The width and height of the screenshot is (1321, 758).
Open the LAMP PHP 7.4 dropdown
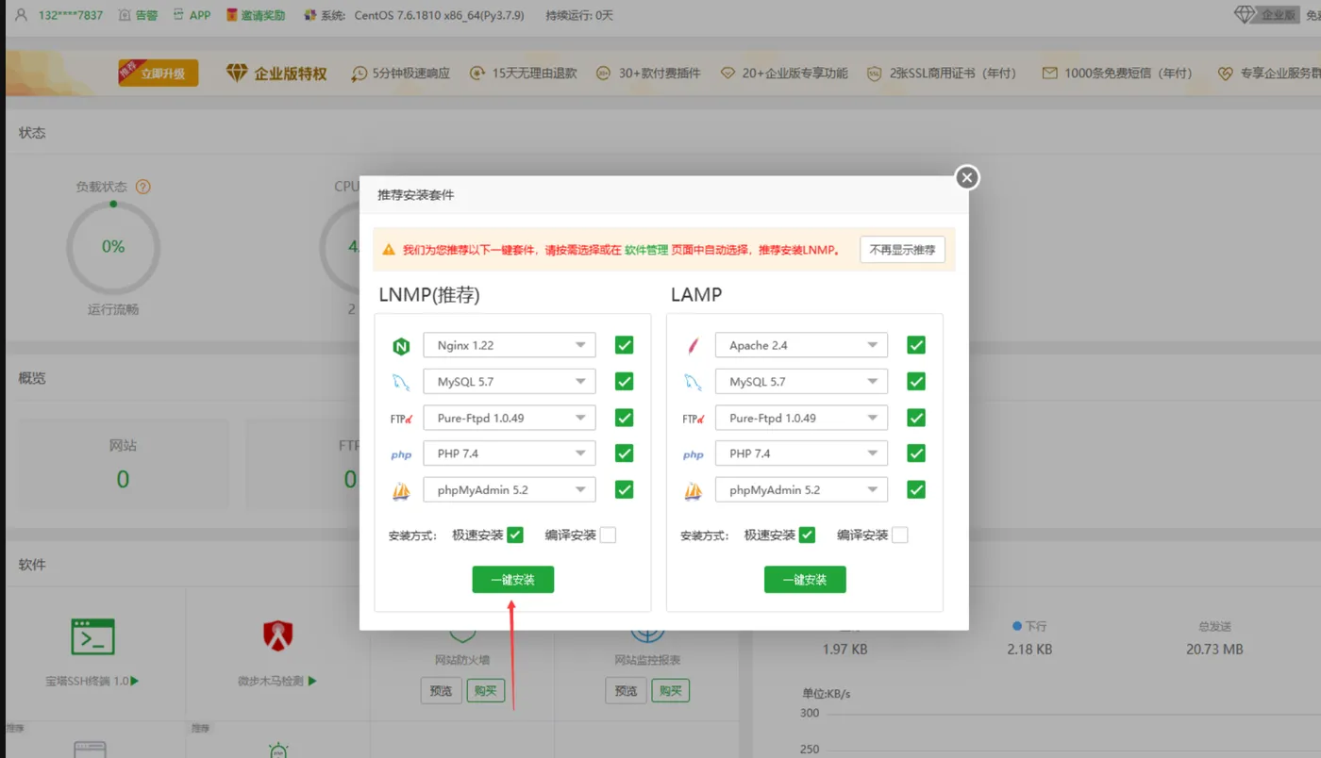click(801, 453)
